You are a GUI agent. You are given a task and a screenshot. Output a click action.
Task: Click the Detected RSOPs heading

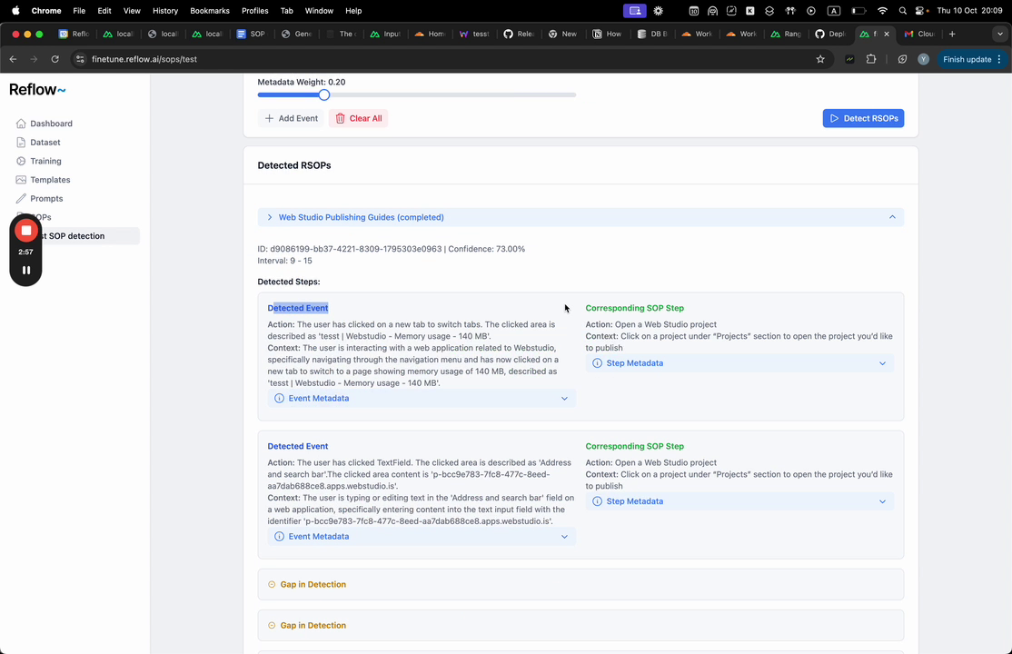(x=293, y=165)
